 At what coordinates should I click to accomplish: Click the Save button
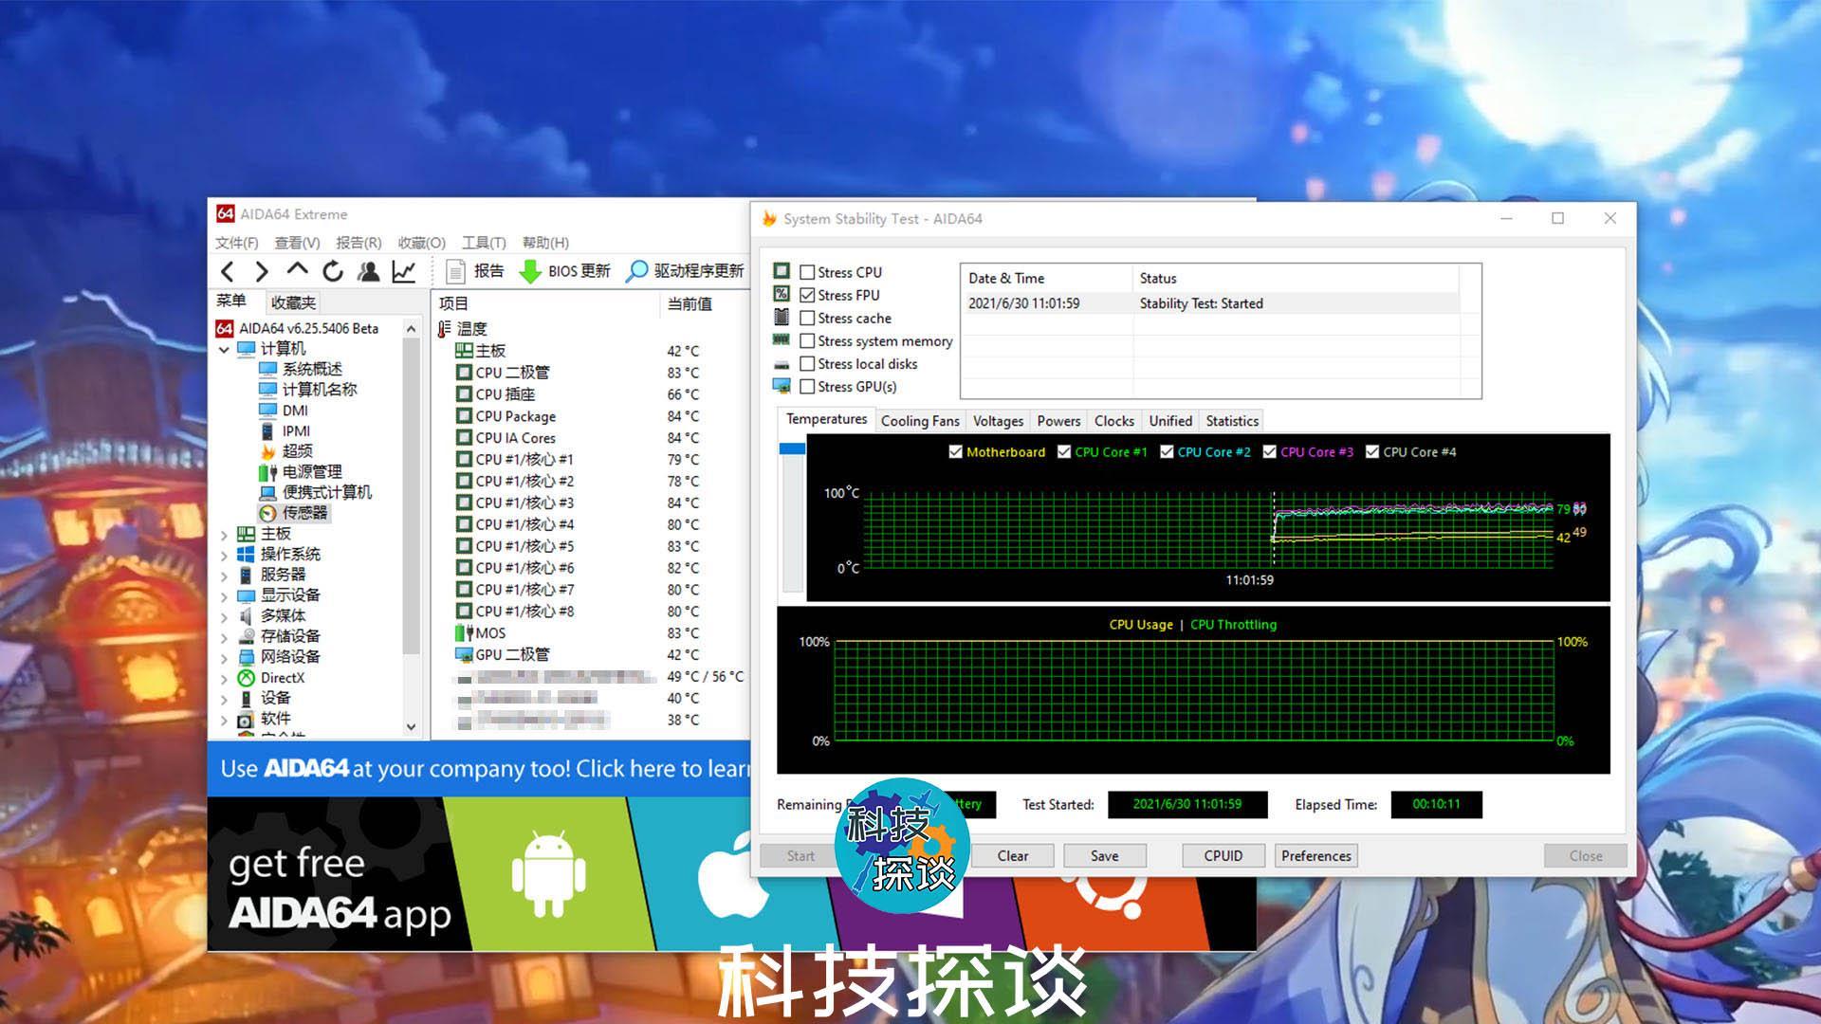tap(1104, 855)
